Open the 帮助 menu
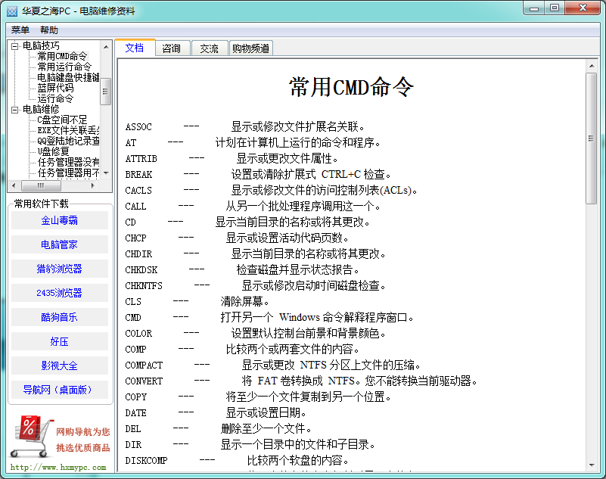This screenshot has width=606, height=479. (x=49, y=30)
